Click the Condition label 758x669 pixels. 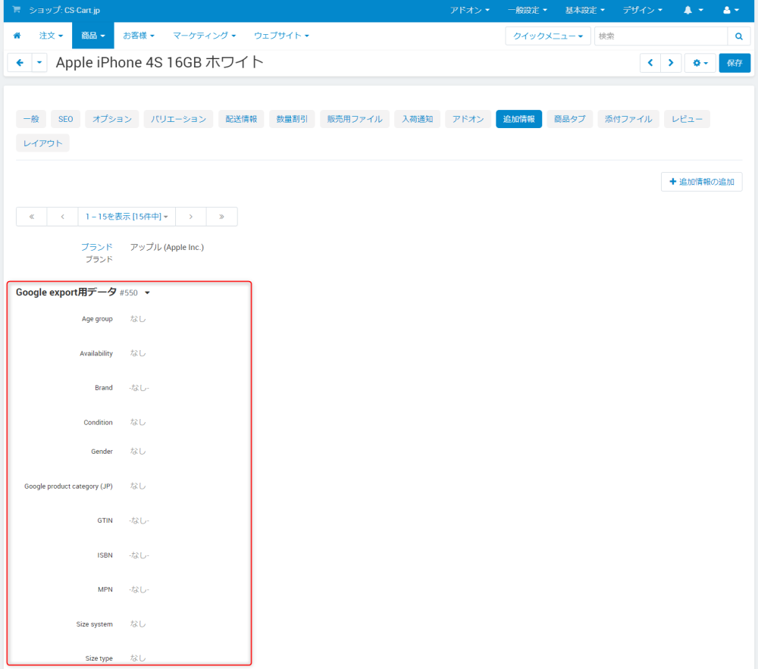coord(98,422)
